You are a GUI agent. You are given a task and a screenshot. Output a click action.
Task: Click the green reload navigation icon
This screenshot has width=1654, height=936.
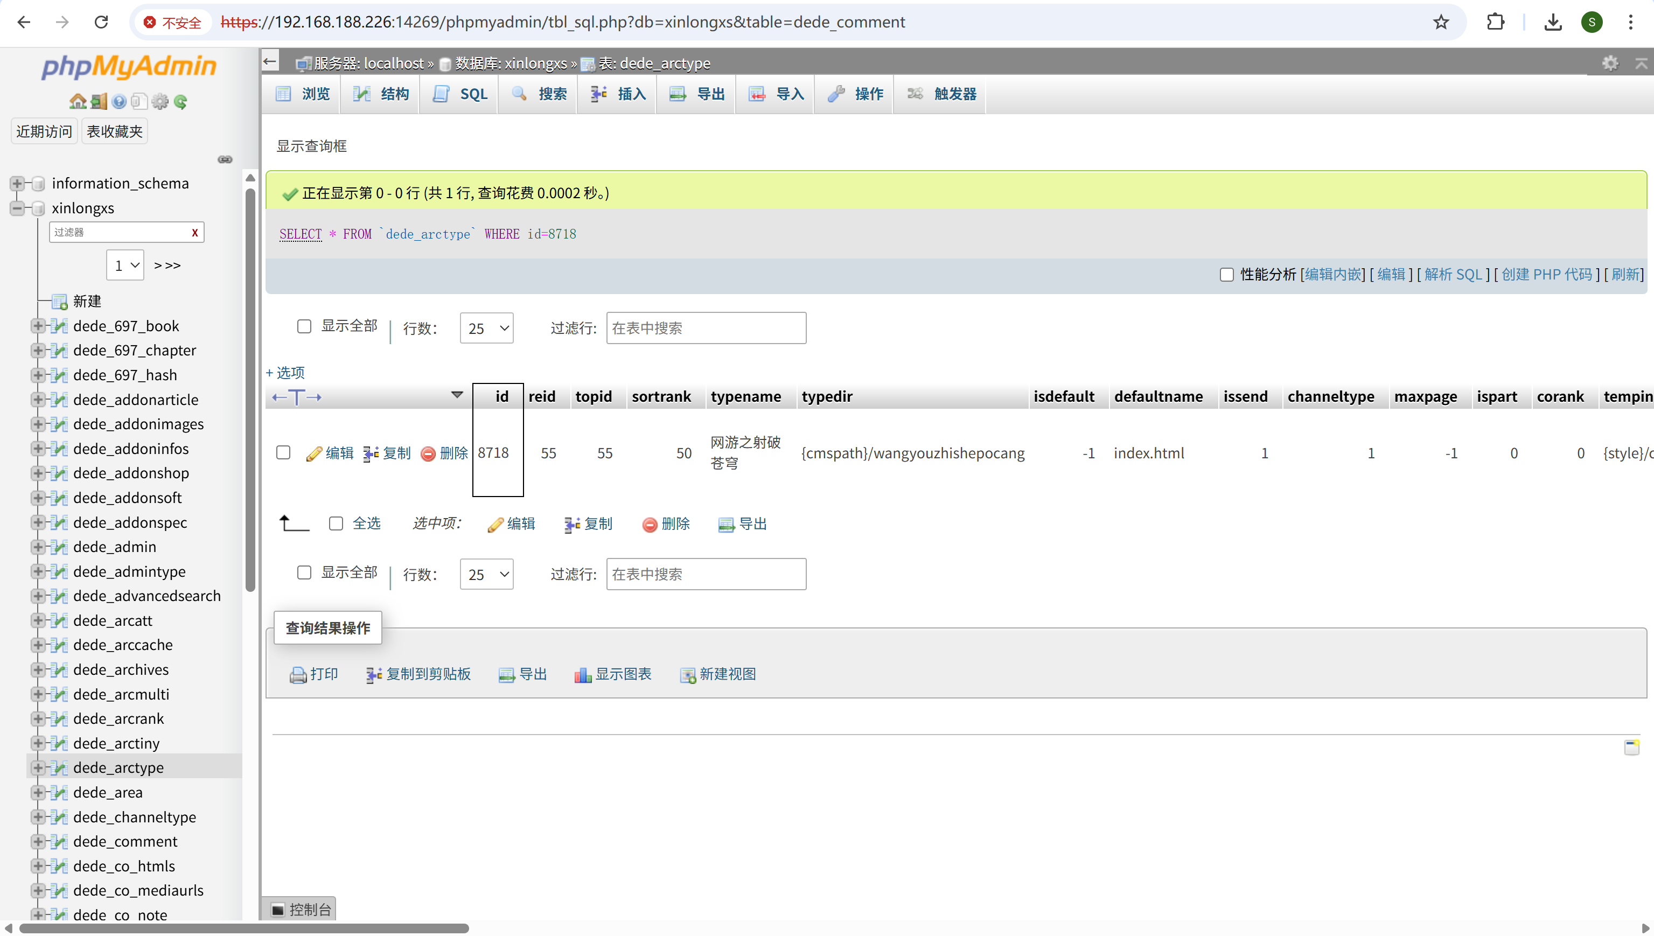click(180, 102)
